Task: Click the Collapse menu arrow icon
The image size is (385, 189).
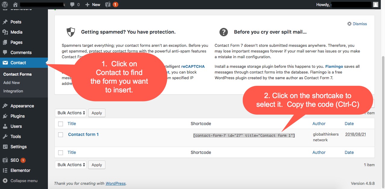Action: tap(5, 181)
